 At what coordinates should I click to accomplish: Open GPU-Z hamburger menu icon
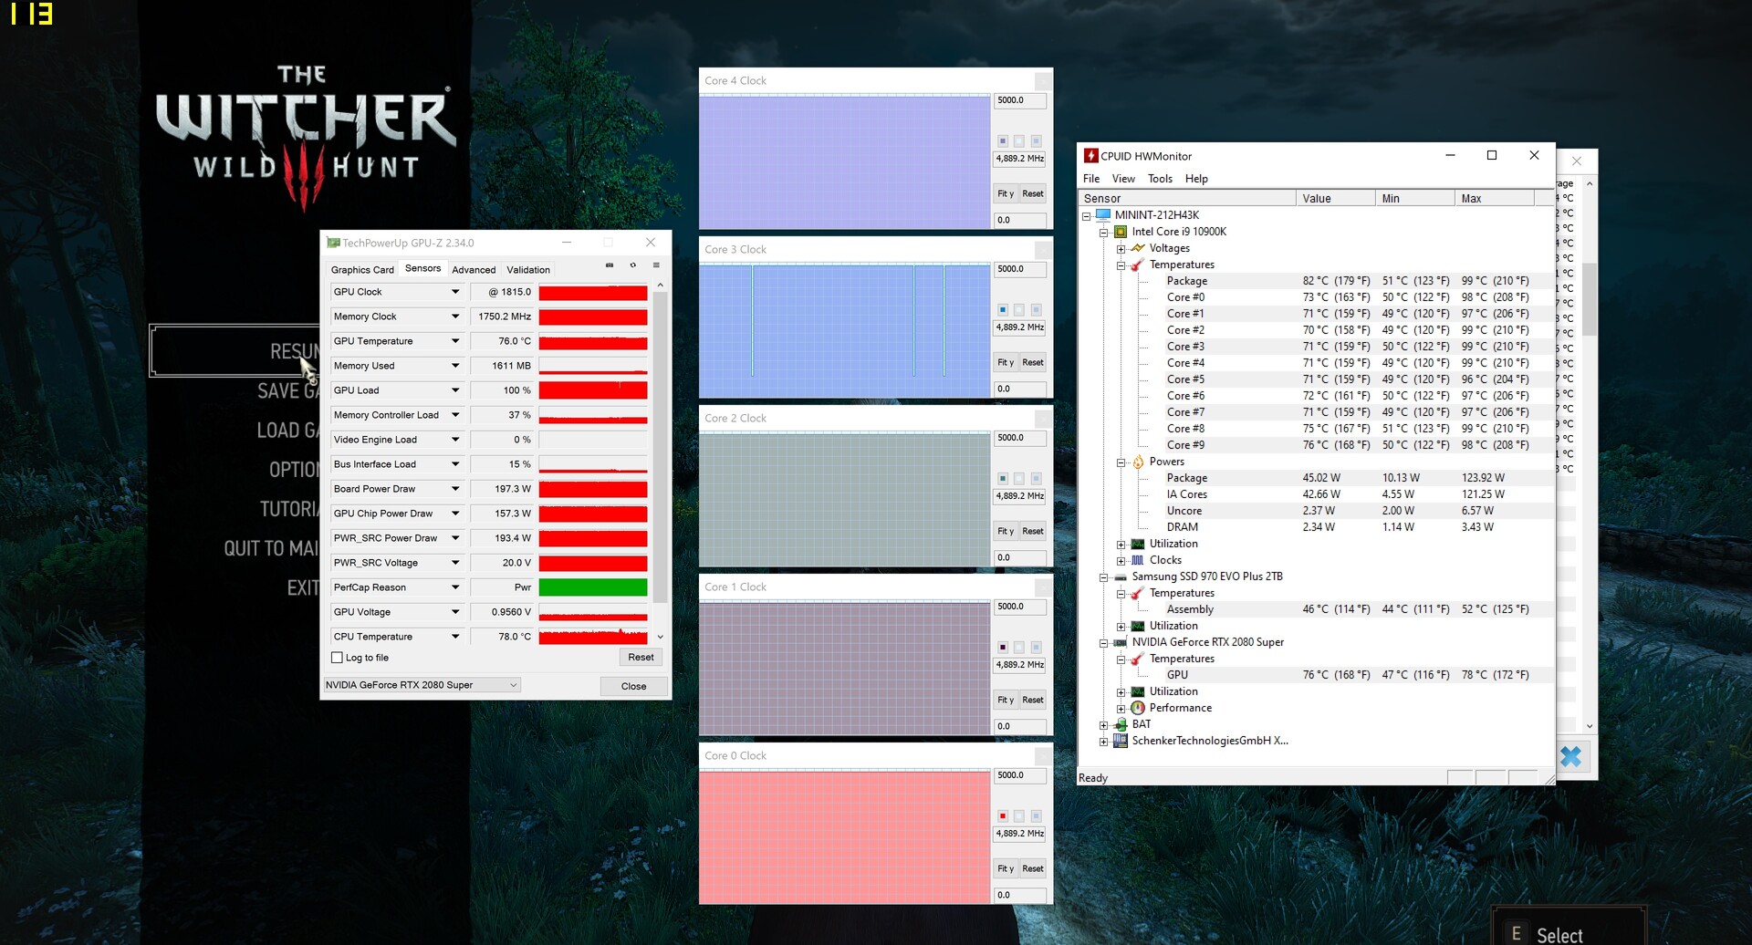pyautogui.click(x=656, y=265)
